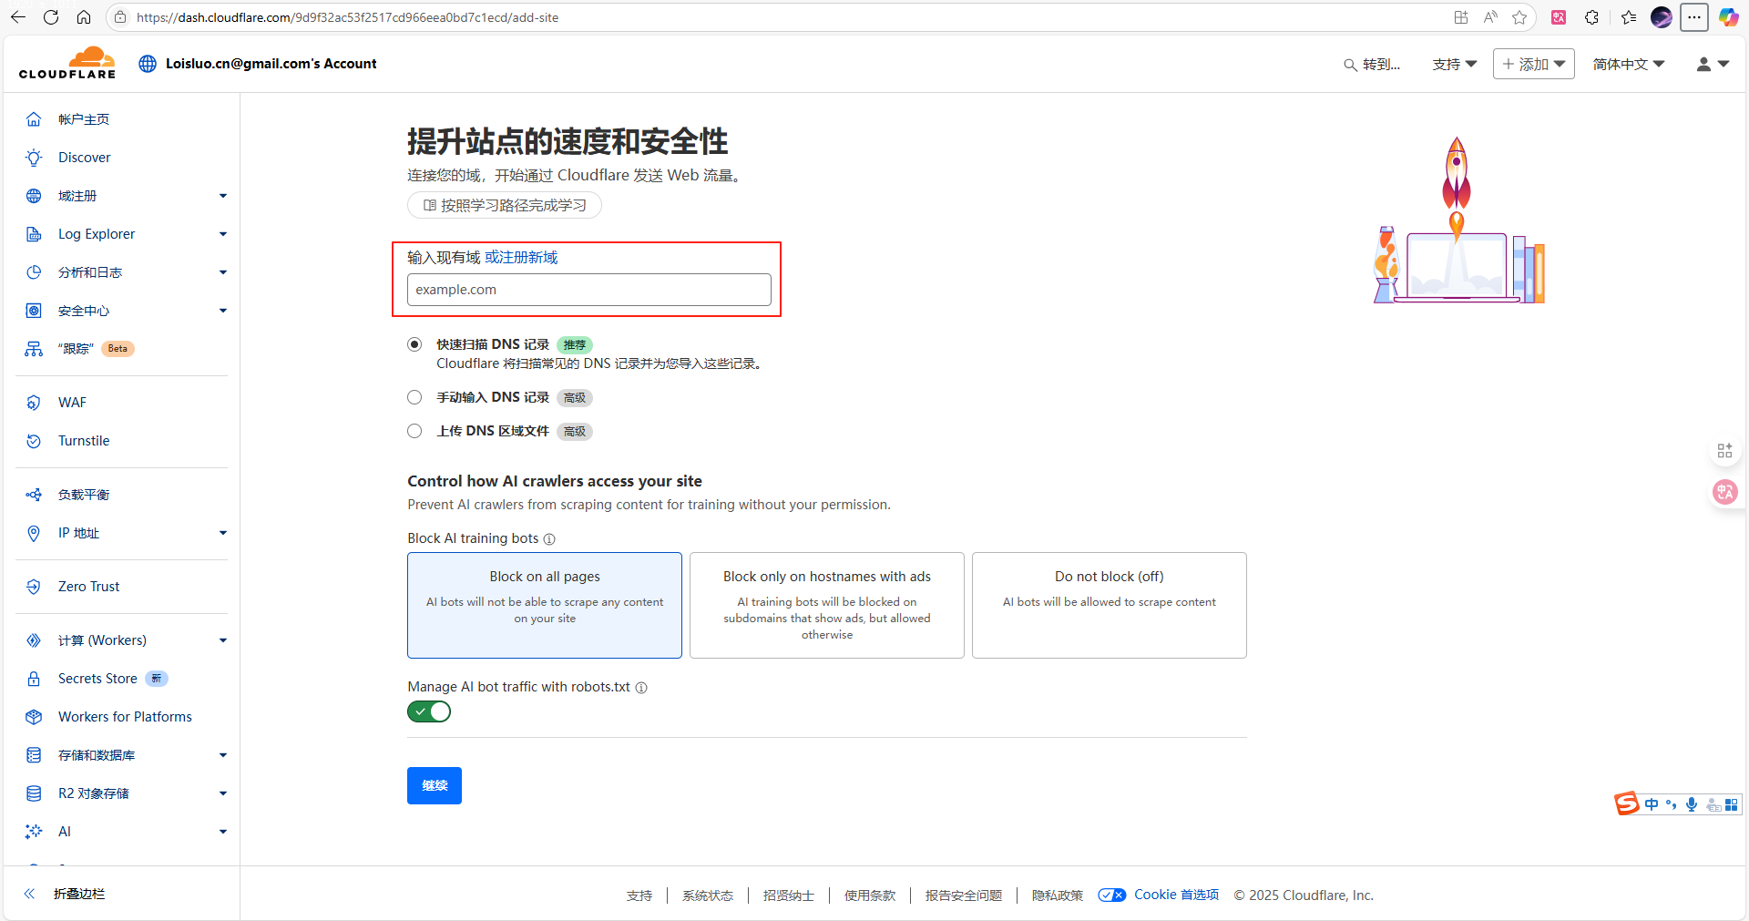Click the browser back arrow
Screen dimensions: 1749x921
(x=18, y=17)
